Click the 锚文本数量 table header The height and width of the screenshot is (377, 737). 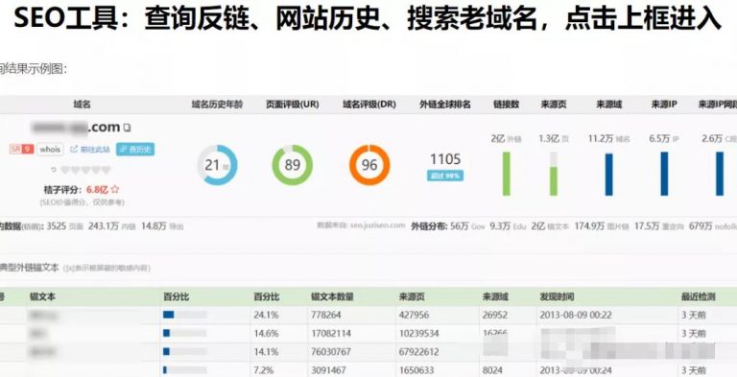pos(332,296)
